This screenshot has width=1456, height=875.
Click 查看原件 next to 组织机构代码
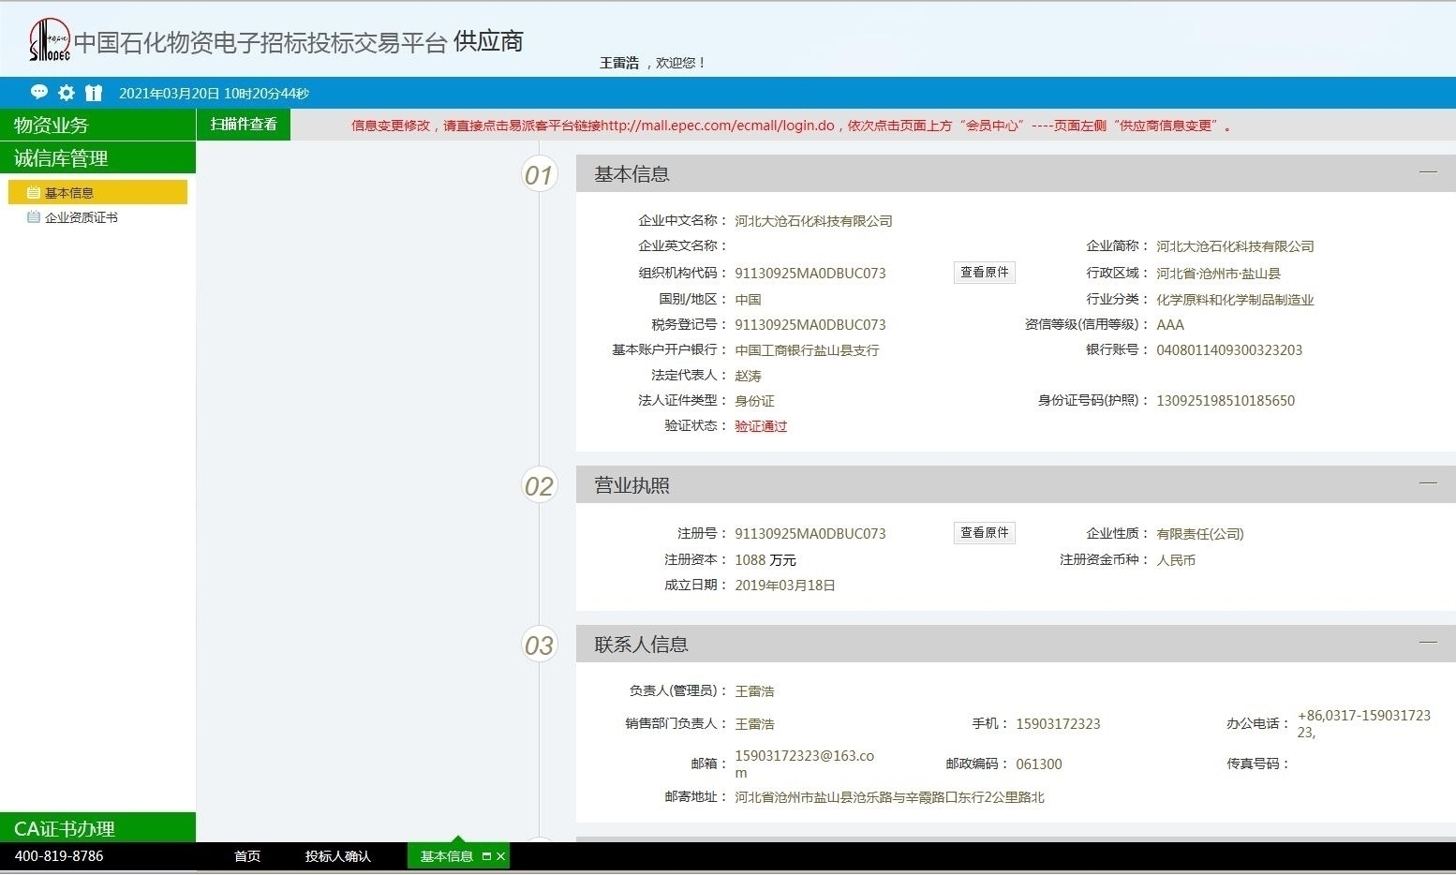(x=985, y=273)
